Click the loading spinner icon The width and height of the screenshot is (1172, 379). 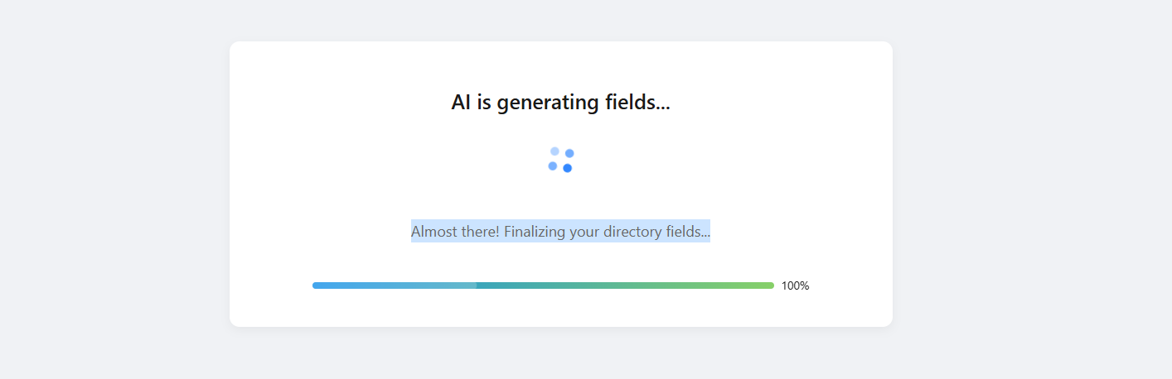pyautogui.click(x=561, y=160)
